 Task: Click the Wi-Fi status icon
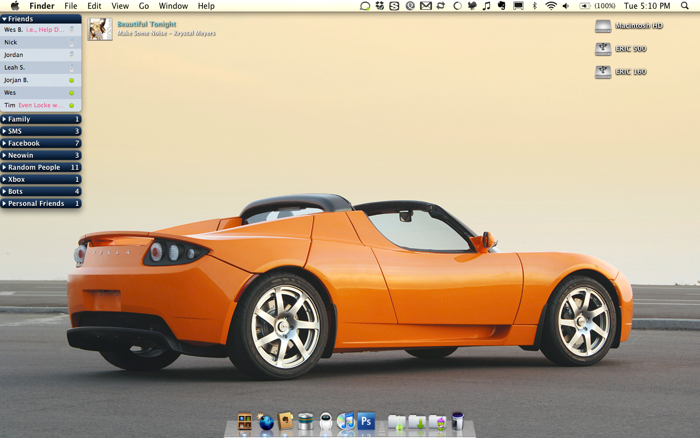pos(551,6)
